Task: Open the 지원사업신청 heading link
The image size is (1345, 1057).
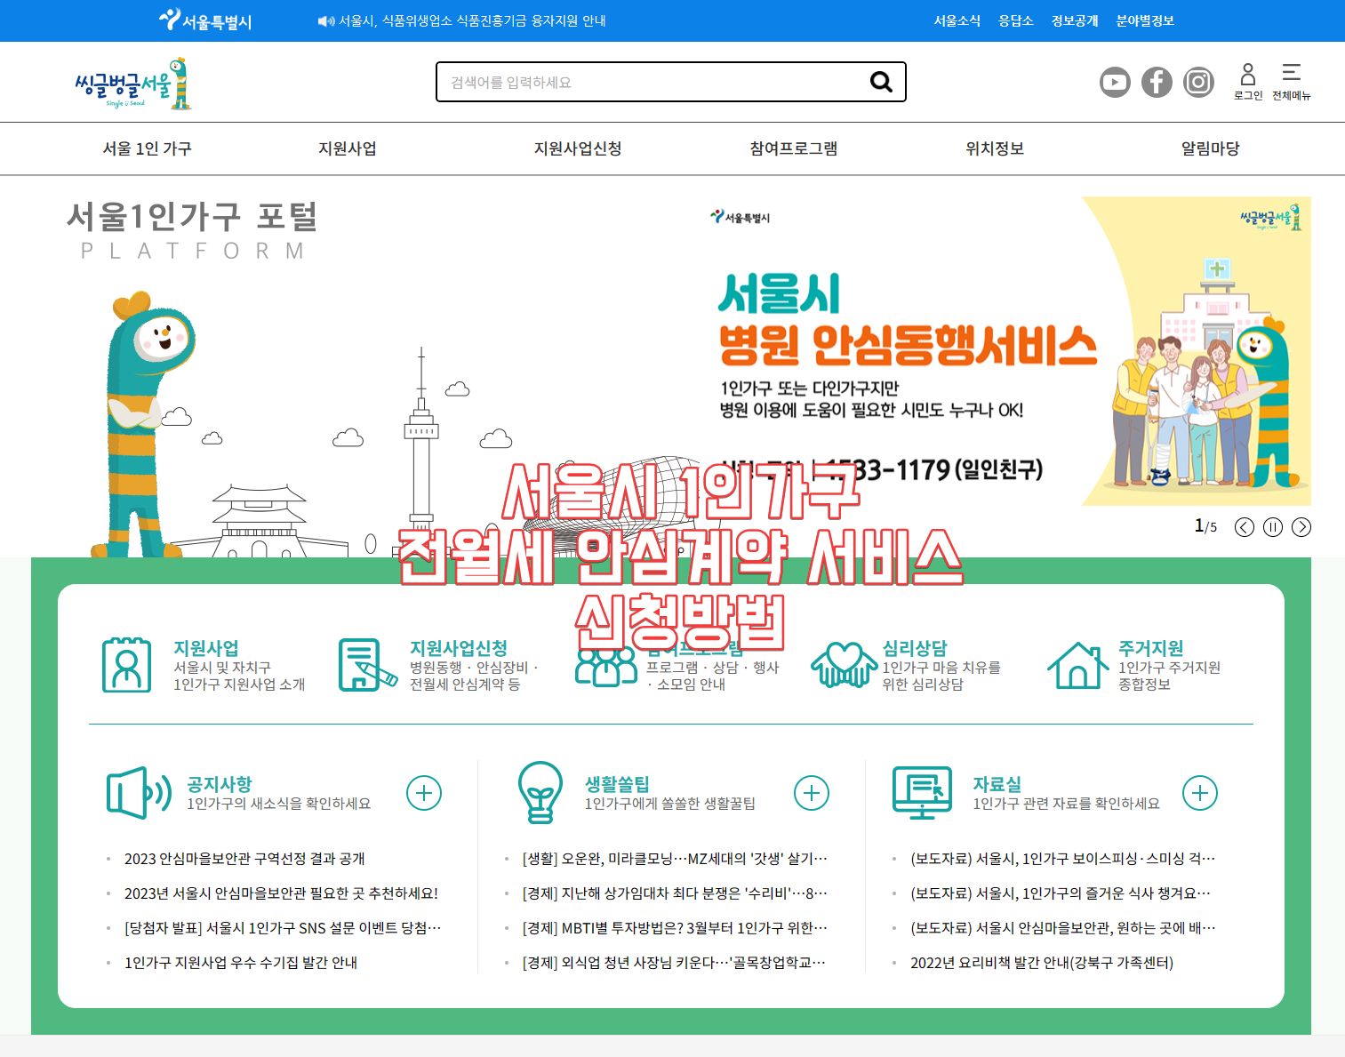Action: tap(459, 648)
